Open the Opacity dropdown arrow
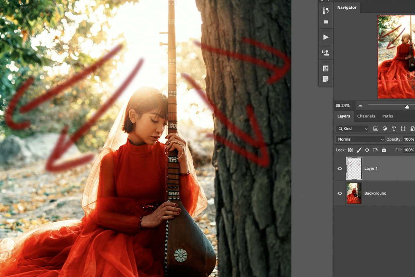The width and height of the screenshot is (415, 277). (x=414, y=139)
